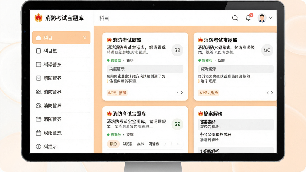The height and width of the screenshot is (172, 306).
Task: Open the row '1 答案解析'
Action: (x=236, y=150)
